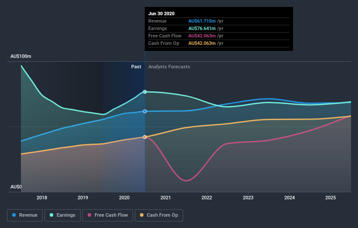Click the Analysts Forecasts label
Screen dimensions: 358x228
point(169,67)
